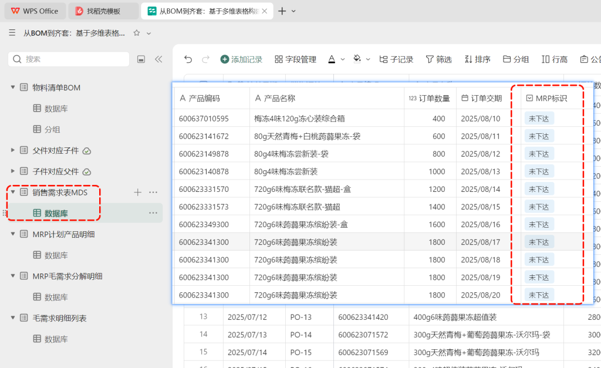The width and height of the screenshot is (601, 368).
Task: Collapse the MRP计划产品明细 tree node
Action: click(x=13, y=234)
